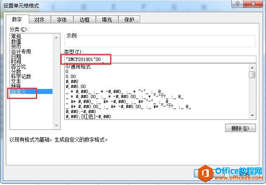This screenshot has height=185, width=266.
Task: Click the 删除(D) button
Action: pos(241,128)
